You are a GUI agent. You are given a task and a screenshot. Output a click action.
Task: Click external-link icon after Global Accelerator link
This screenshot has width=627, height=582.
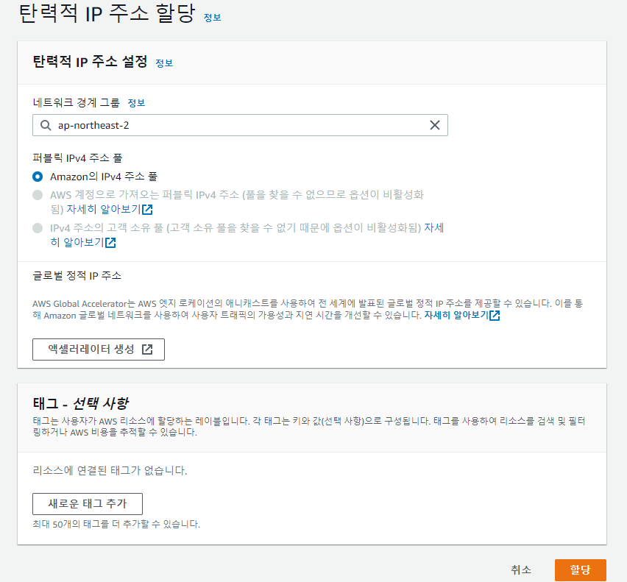[x=495, y=316]
